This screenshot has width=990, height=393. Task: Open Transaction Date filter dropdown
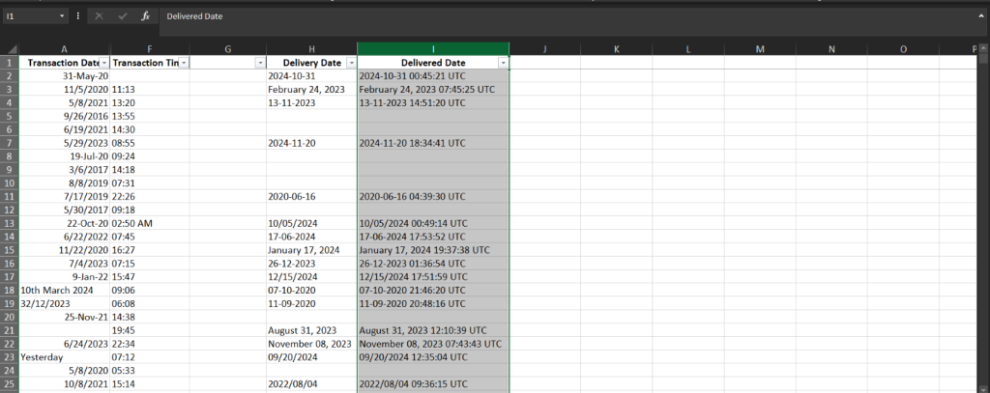(103, 63)
